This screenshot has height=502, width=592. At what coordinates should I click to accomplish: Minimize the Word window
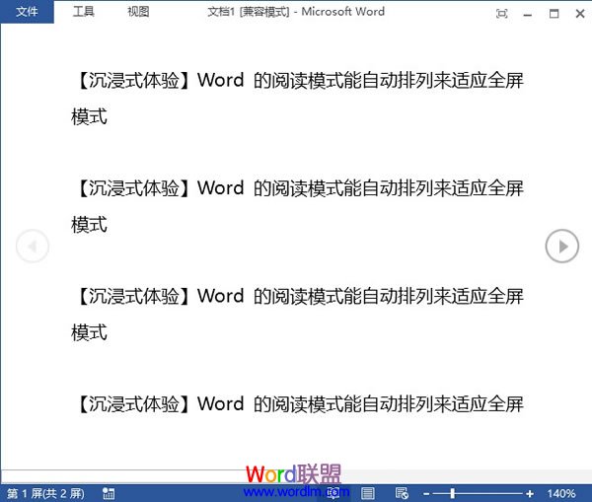(530, 13)
